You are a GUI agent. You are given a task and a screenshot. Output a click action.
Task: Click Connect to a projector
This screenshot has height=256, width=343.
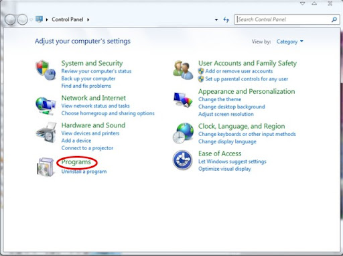pos(87,148)
